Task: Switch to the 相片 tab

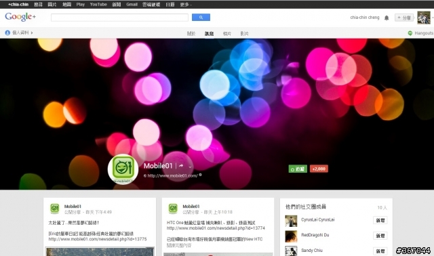Action: pos(227,33)
